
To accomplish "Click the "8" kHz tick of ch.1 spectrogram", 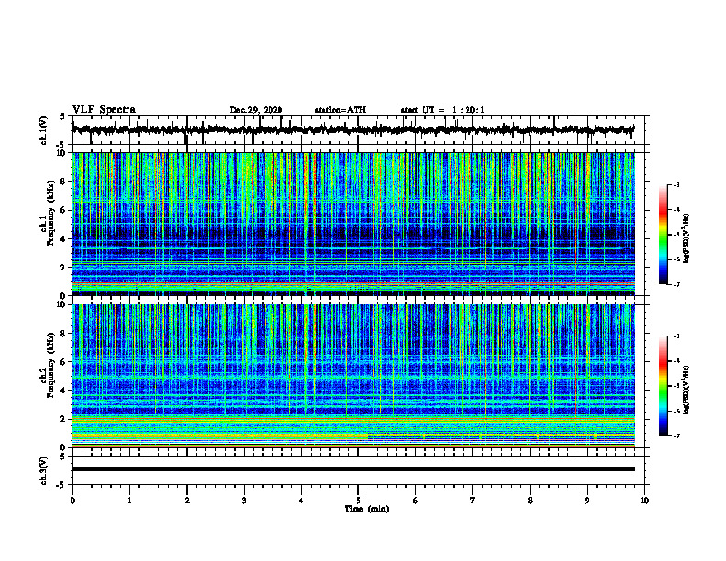I will (x=64, y=181).
